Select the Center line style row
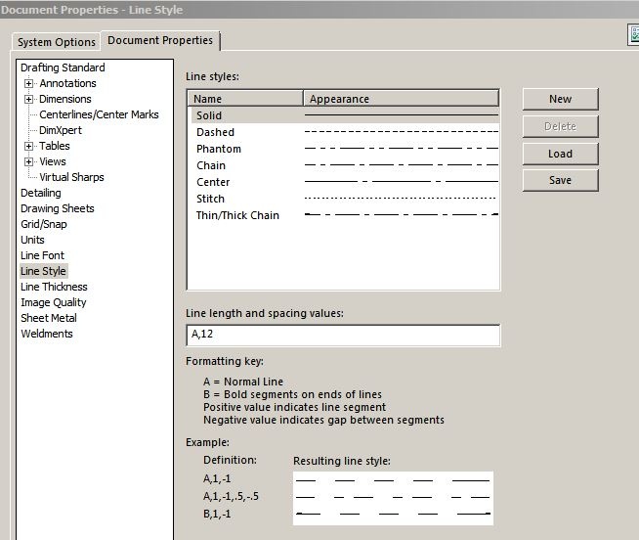 (x=345, y=182)
